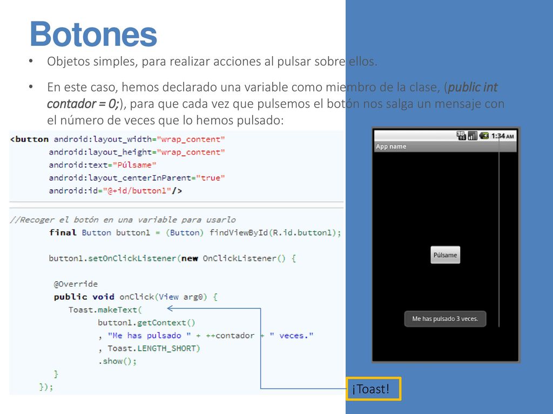Click the 1:34 AM clock text
This screenshot has width=553, height=414.
(503, 136)
